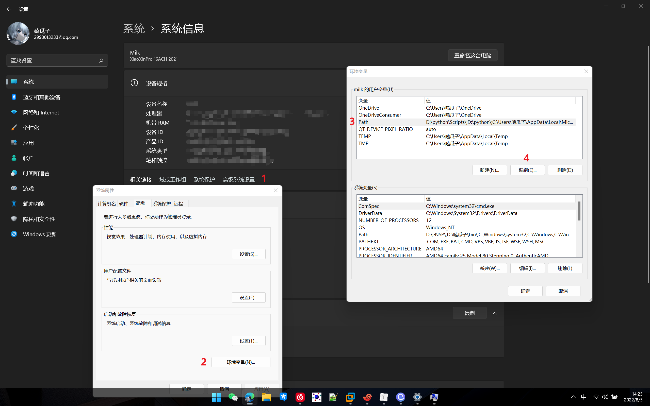Switch to the 硬件 tab
The width and height of the screenshot is (650, 406).
tap(124, 204)
